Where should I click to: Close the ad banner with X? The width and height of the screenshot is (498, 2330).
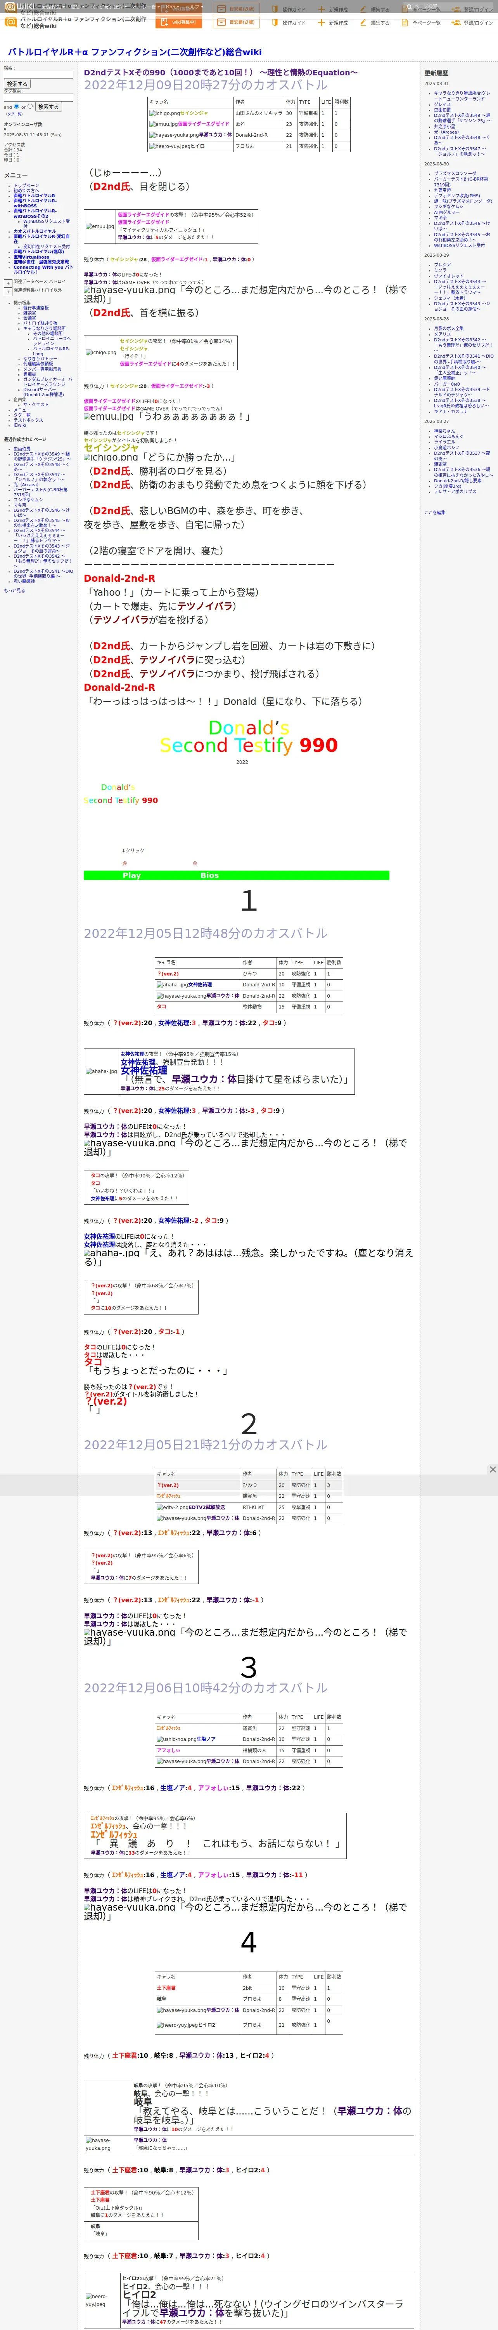[493, 1470]
